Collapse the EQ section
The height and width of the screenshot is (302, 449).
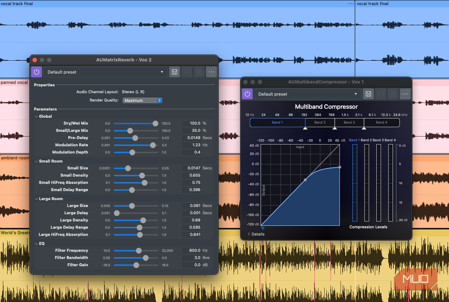(x=36, y=243)
